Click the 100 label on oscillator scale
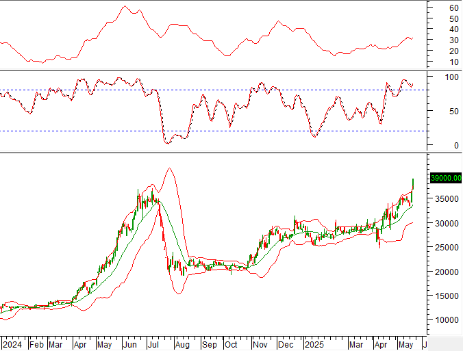463x351 pixels. pos(451,77)
